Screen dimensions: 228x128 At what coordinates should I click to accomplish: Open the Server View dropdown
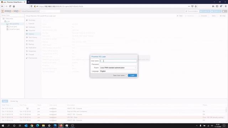click(x=12, y=15)
